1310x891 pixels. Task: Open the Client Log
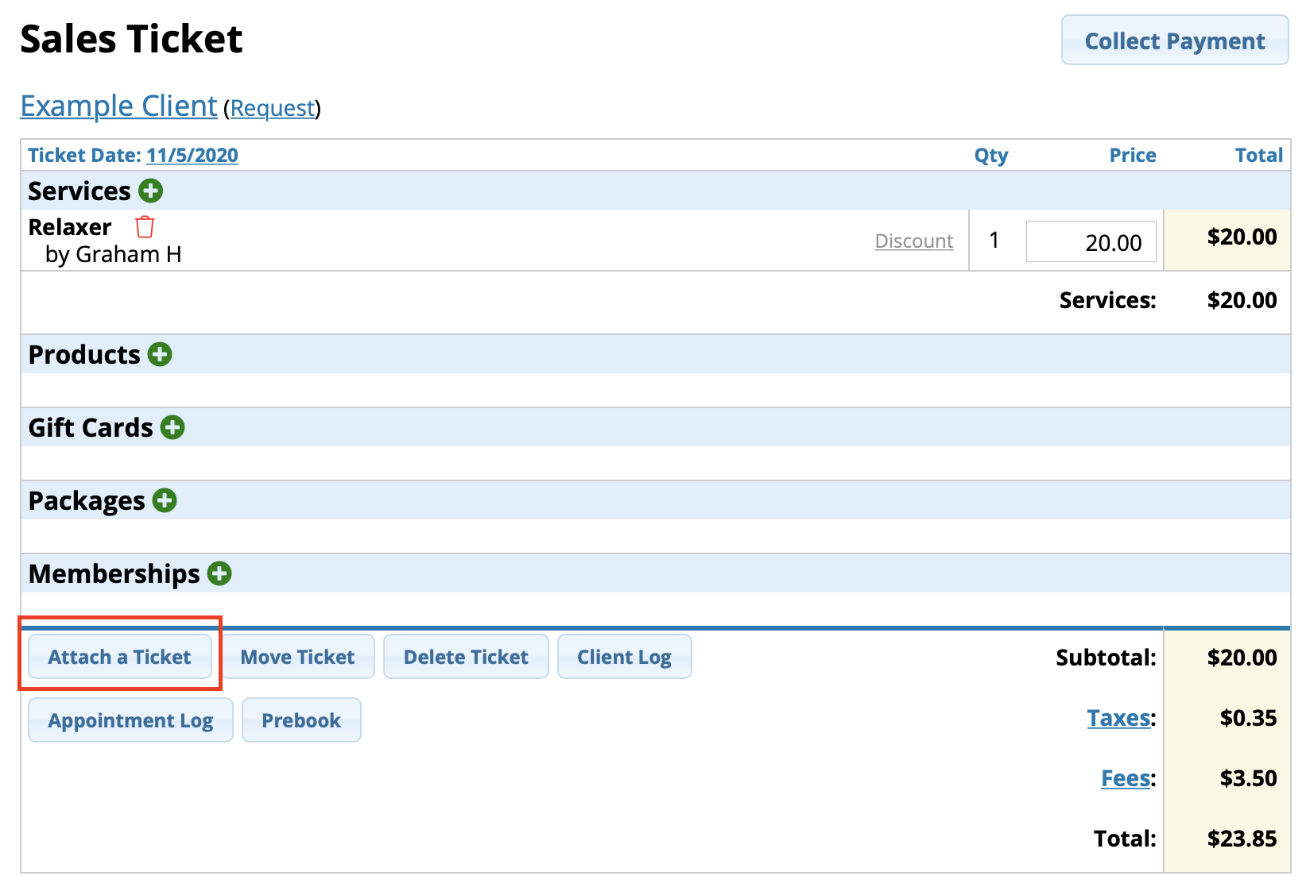click(624, 657)
